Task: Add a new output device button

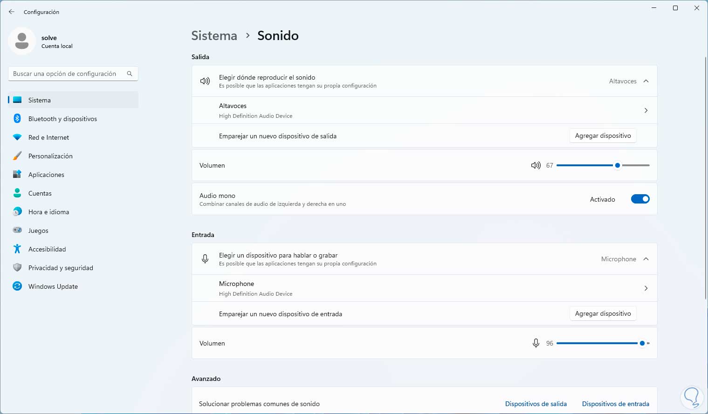Action: coord(603,136)
